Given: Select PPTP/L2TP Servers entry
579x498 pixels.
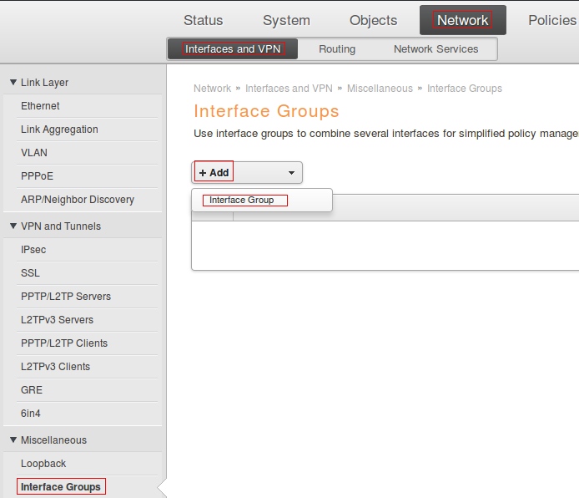Looking at the screenshot, I should tap(66, 297).
